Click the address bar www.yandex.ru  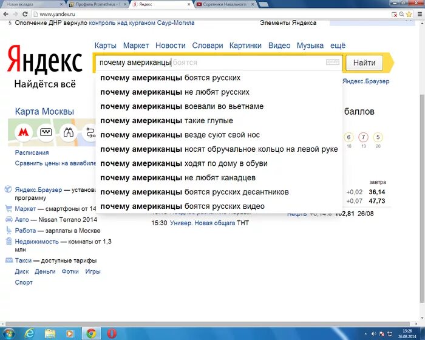pyautogui.click(x=211, y=14)
